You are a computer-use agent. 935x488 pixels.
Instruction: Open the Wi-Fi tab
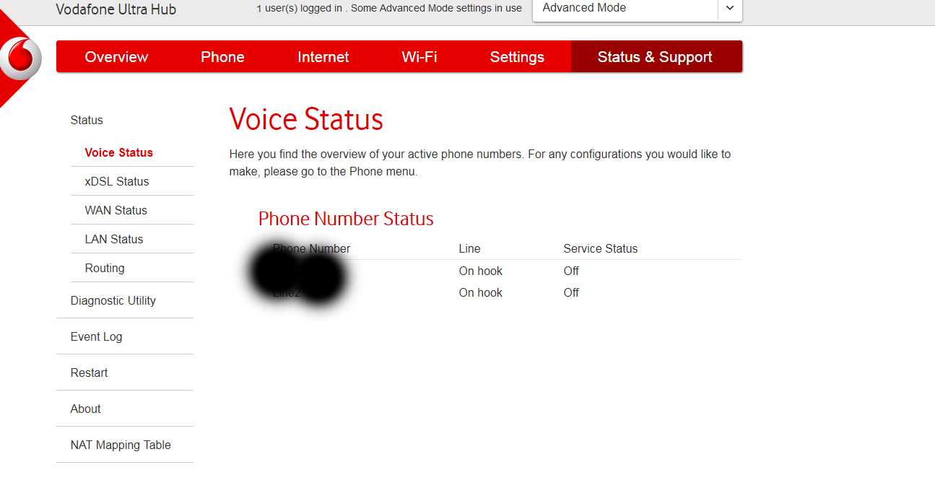[x=419, y=57]
